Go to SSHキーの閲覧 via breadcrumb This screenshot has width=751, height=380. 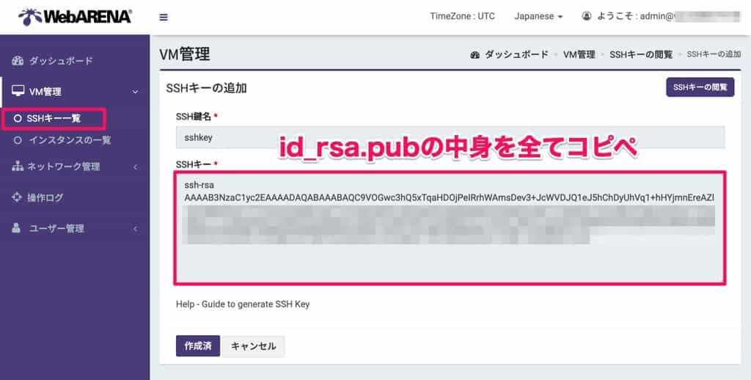point(641,54)
